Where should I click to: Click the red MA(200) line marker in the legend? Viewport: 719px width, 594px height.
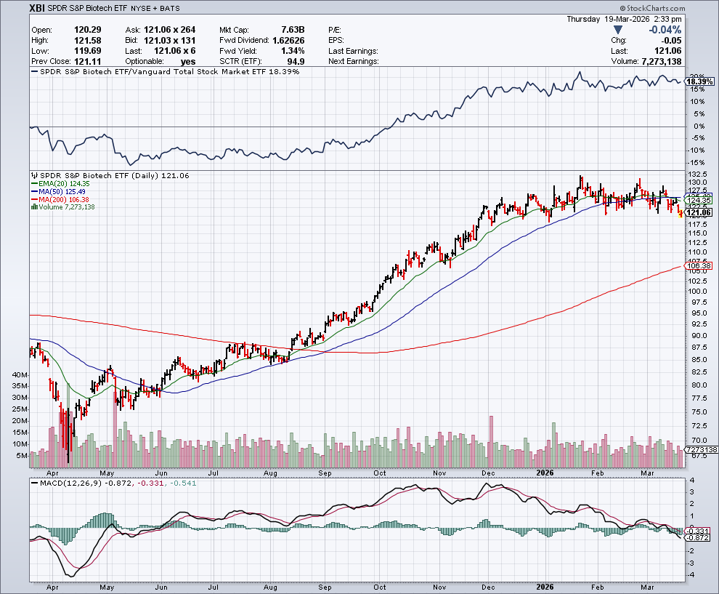(x=33, y=200)
